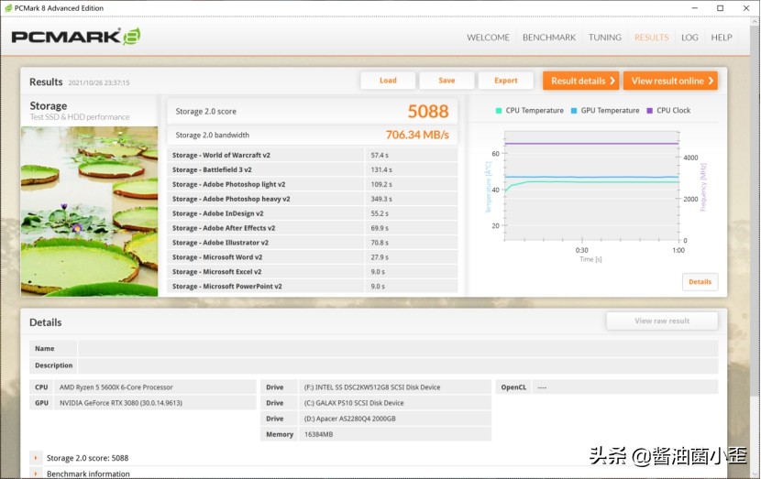The height and width of the screenshot is (479, 761).
Task: Click the PCMark 8 logo
Action: [x=76, y=37]
